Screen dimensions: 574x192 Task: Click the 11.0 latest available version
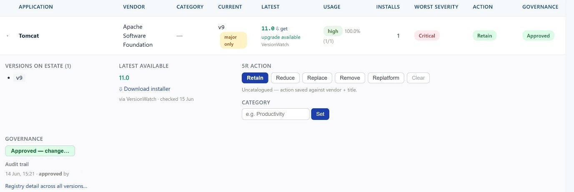(x=124, y=78)
